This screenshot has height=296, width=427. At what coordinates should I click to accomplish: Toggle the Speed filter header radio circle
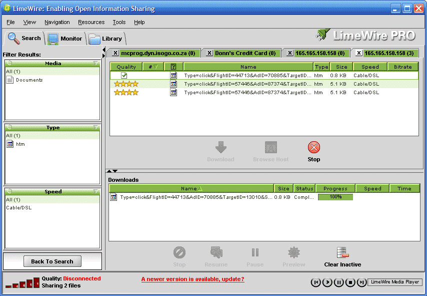click(10, 191)
